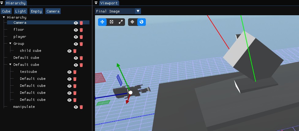Image resolution: width=299 pixels, height=131 pixels.
Task: Open the Final Image dropdown
Action: tap(118, 11)
